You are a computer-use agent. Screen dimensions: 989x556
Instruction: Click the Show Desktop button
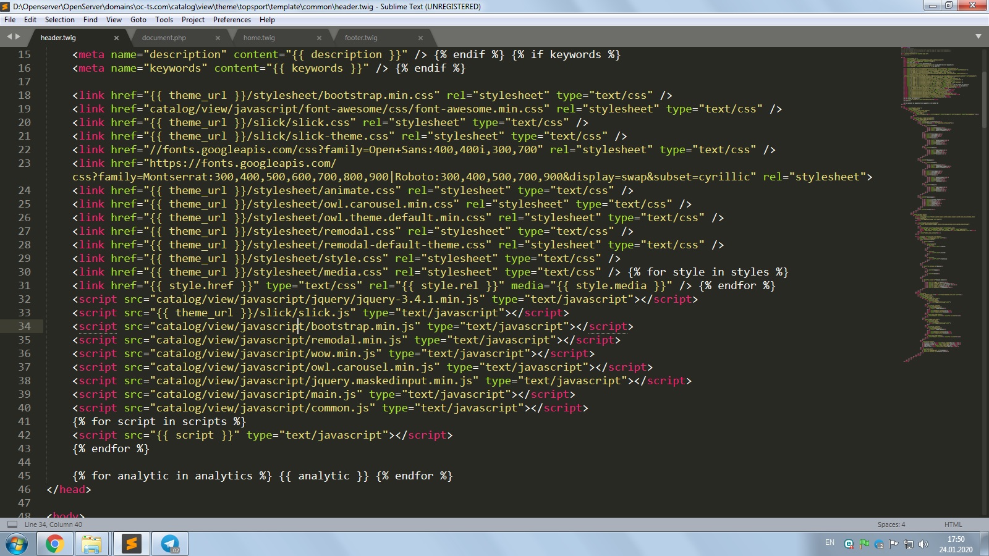pyautogui.click(x=985, y=544)
